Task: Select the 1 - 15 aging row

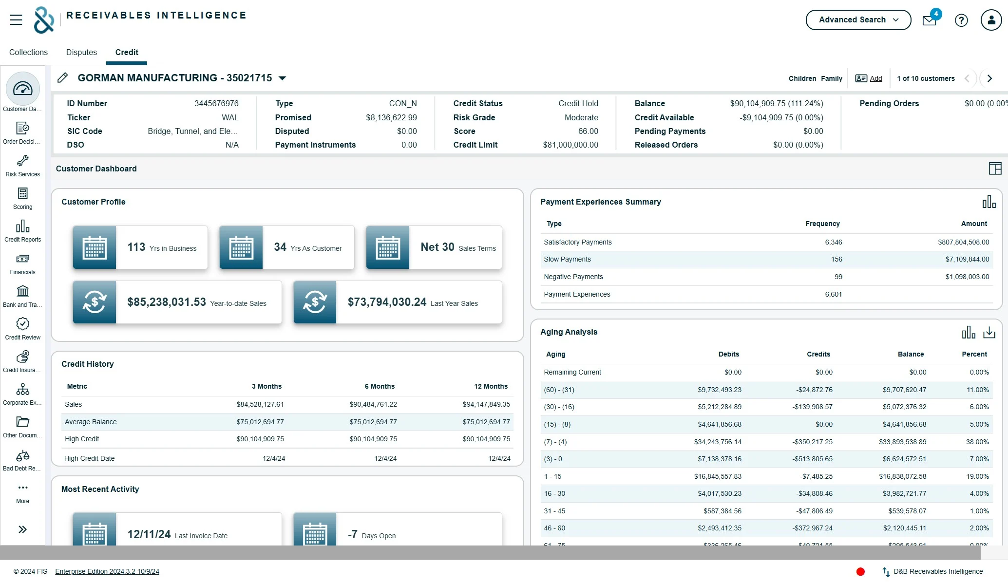Action: pos(766,477)
